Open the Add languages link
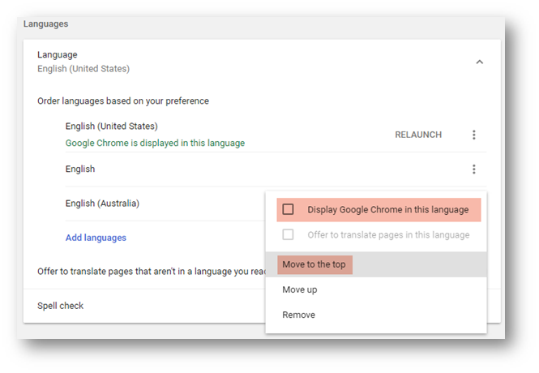 pos(96,238)
